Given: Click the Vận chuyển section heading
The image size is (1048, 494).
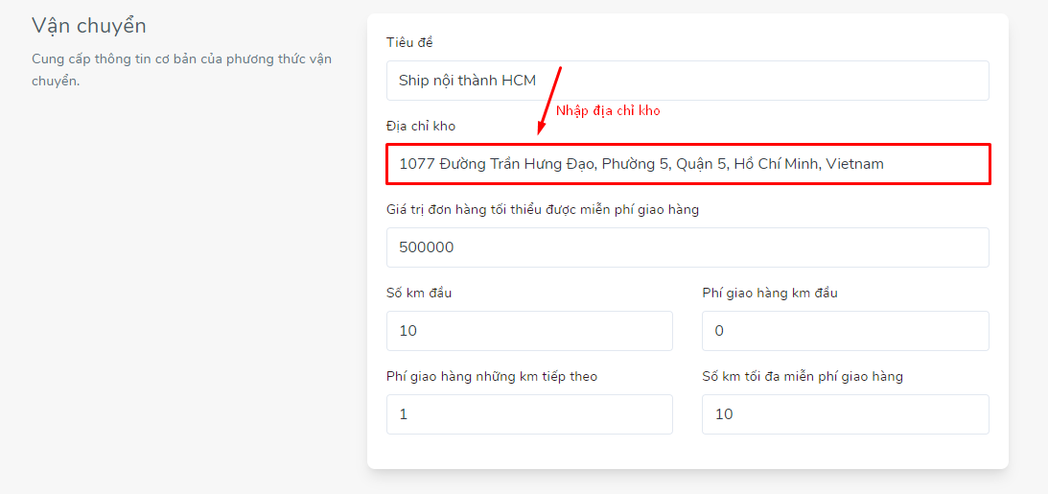Looking at the screenshot, I should 89,27.
